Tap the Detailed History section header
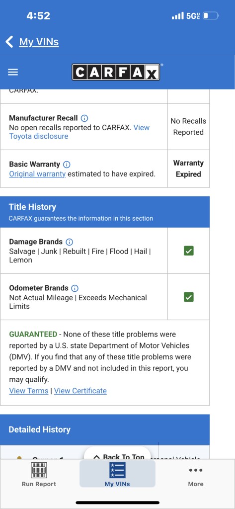 coord(105,429)
